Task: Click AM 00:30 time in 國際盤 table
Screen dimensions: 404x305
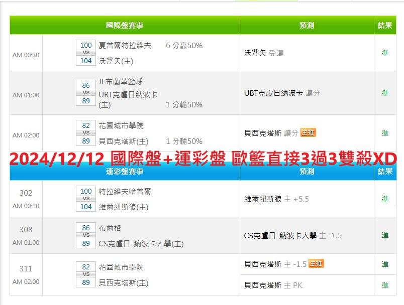Action: tap(26, 55)
